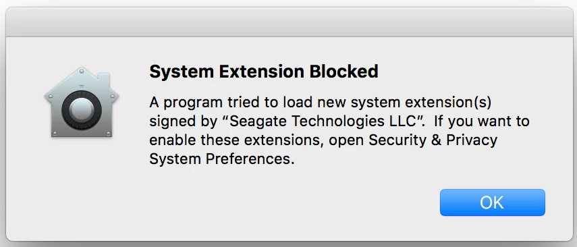Image resolution: width=577 pixels, height=247 pixels.
Task: Select the System Extension Blocked heading
Action: pos(263,72)
